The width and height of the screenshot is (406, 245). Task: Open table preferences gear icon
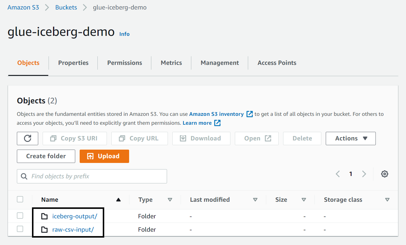[x=385, y=174]
